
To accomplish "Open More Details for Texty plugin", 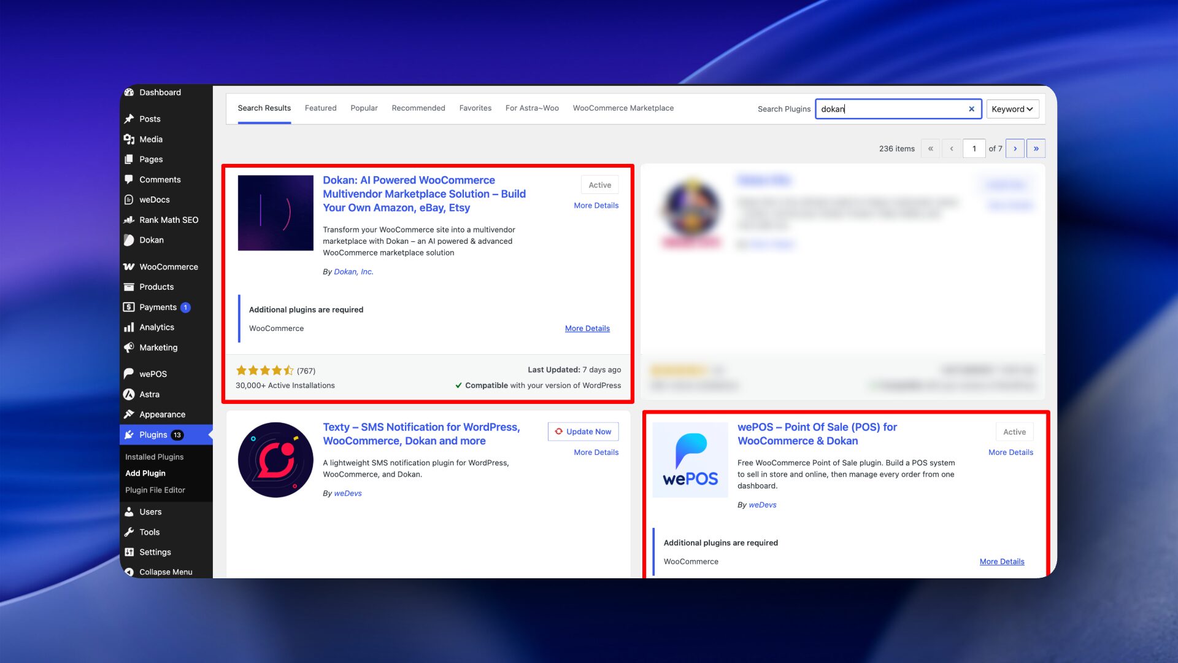I will click(x=596, y=452).
